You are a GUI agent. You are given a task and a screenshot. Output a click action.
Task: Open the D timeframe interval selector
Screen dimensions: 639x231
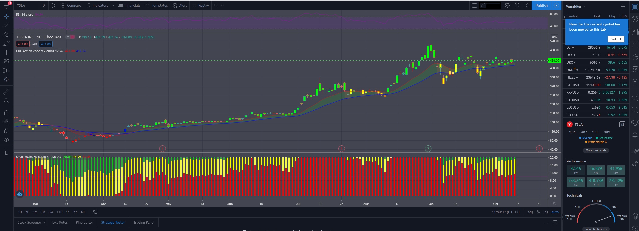(44, 5)
